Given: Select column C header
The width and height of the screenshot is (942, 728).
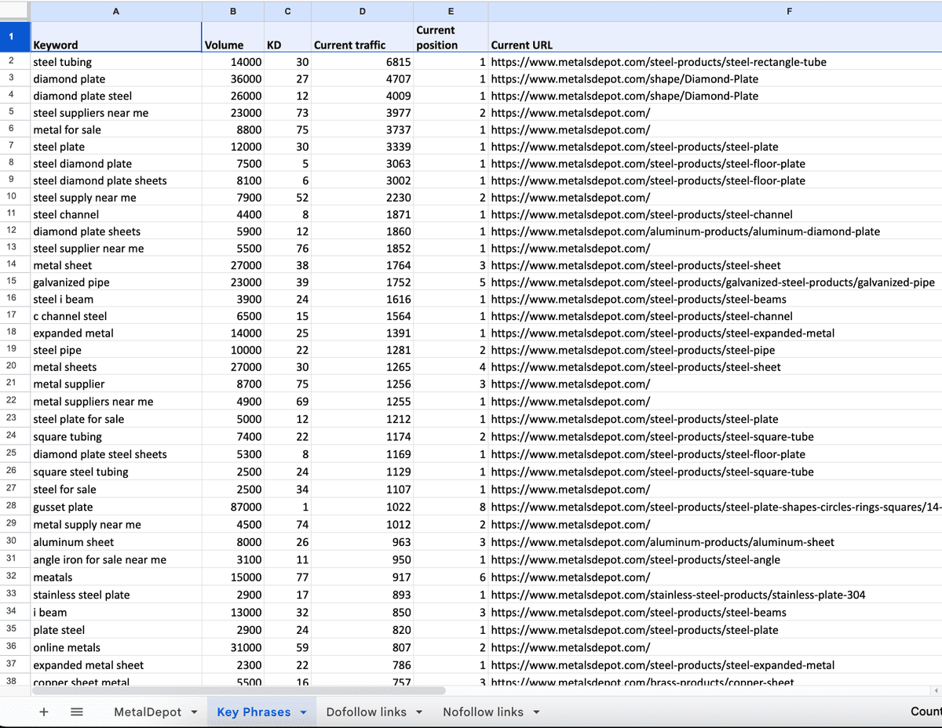Looking at the screenshot, I should point(288,11).
